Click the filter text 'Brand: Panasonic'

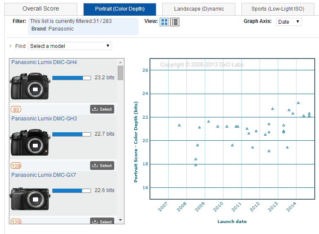point(53,29)
